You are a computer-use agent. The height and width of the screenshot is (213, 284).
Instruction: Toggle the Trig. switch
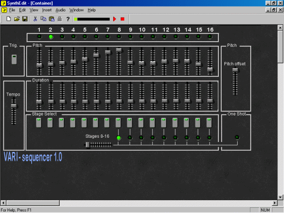[14, 60]
